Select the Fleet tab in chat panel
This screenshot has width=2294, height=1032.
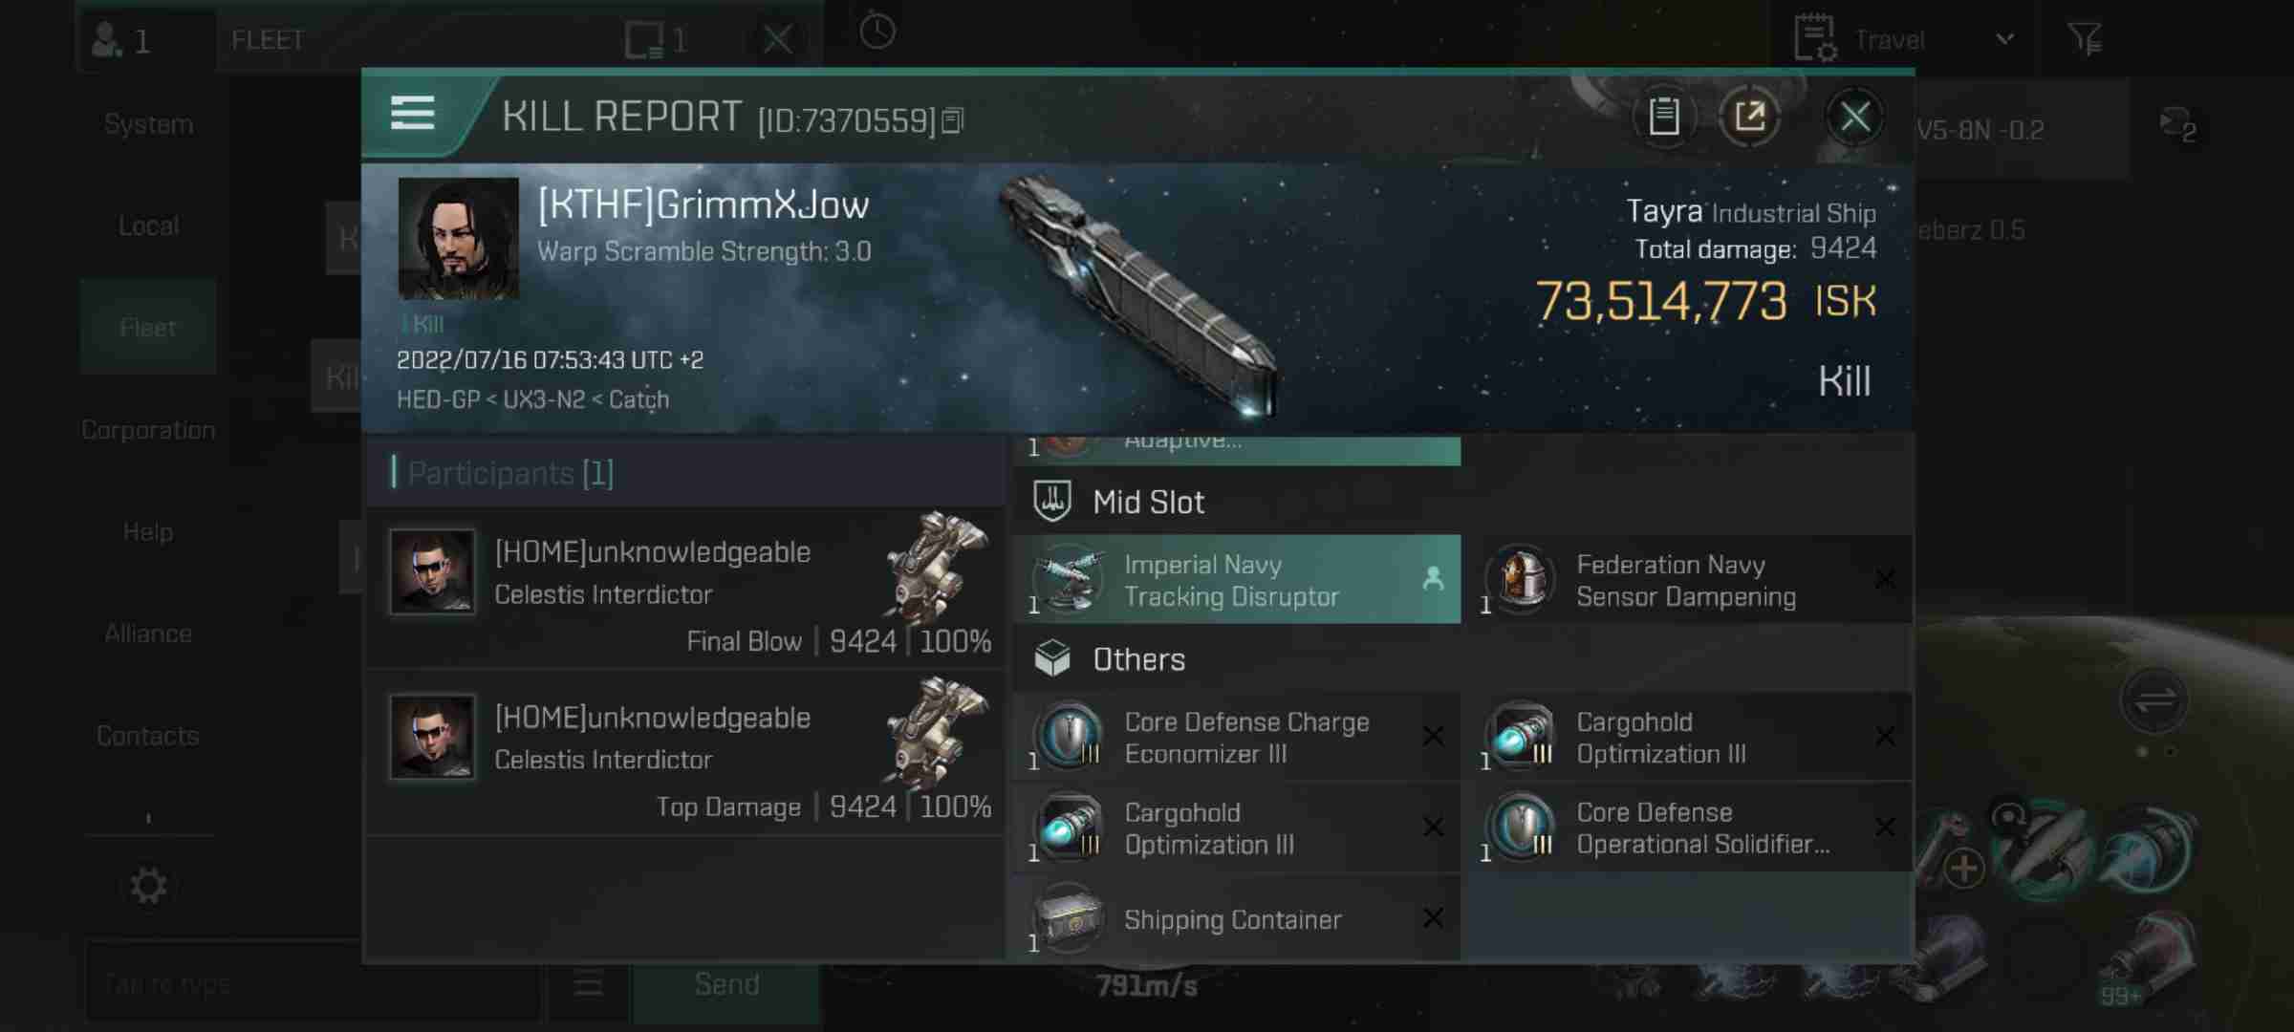click(146, 325)
